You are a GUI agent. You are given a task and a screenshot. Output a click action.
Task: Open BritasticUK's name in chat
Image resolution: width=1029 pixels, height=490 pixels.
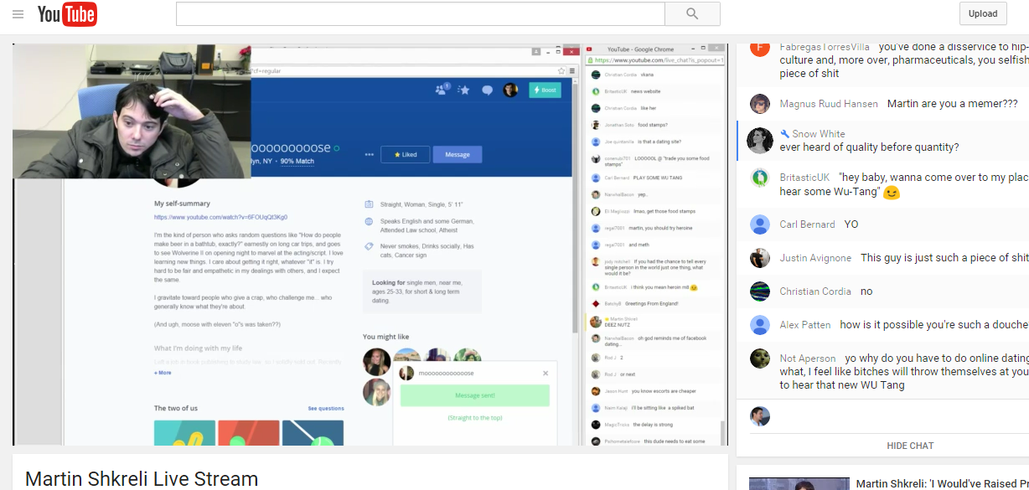(804, 178)
